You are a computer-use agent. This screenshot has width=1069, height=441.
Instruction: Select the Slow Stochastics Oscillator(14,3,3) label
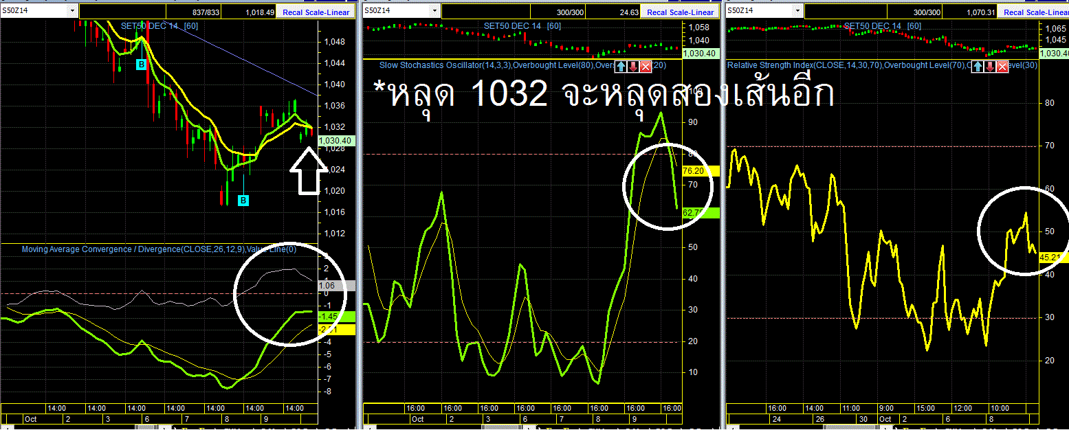tap(445, 65)
